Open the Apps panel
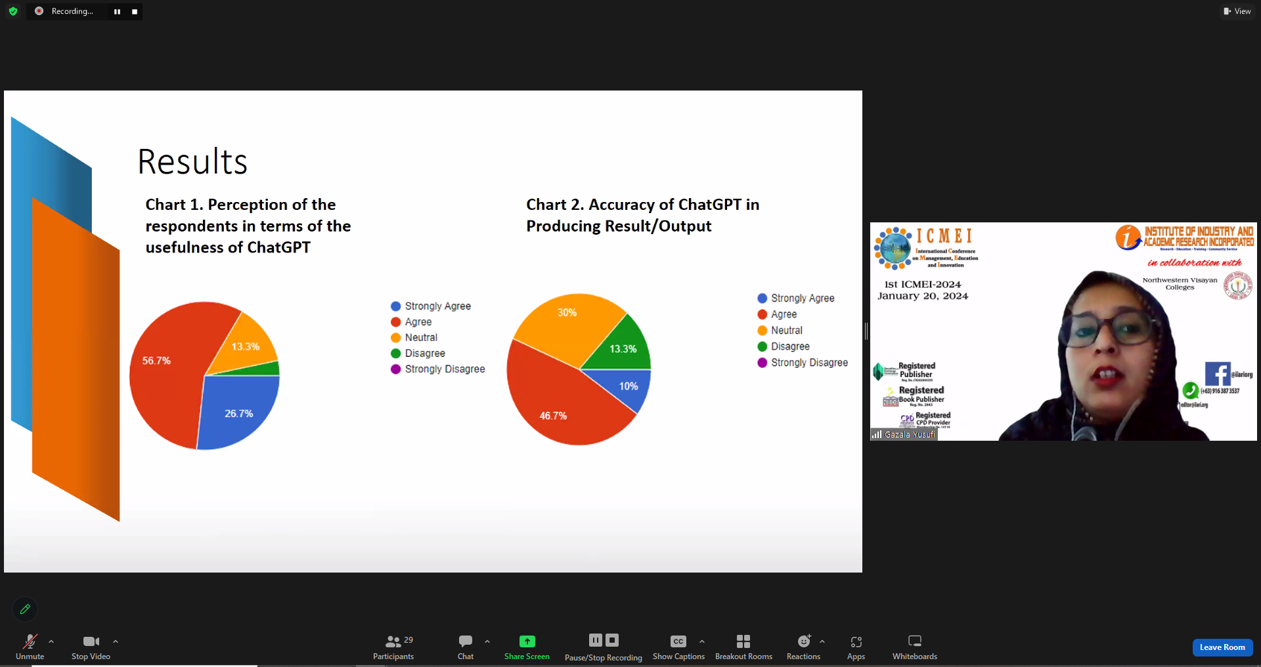Screen dimensions: 1261x667 [856, 647]
